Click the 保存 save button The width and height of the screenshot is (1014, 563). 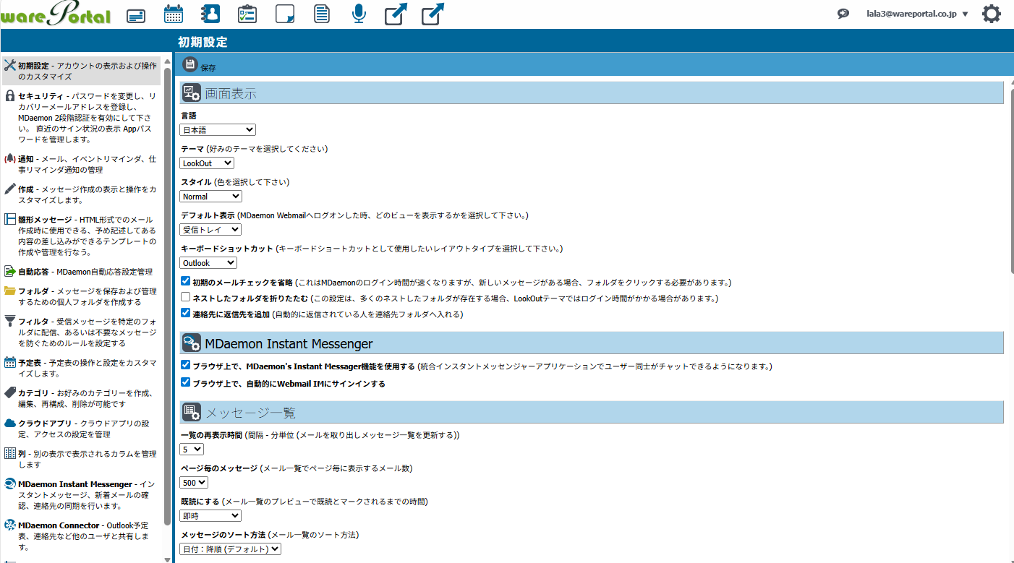click(x=200, y=66)
